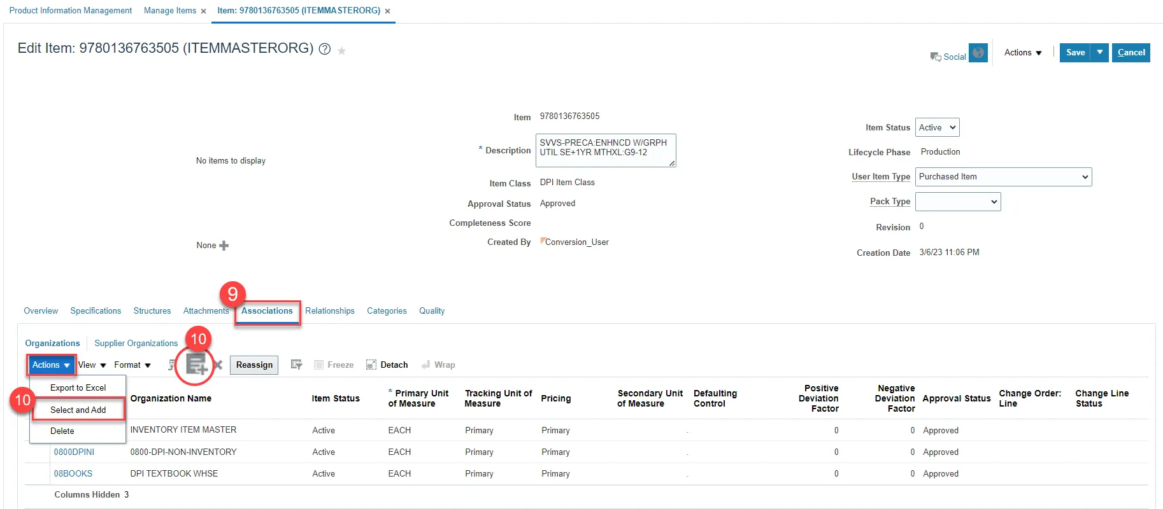Click the delete X icon in table toolbar
This screenshot has height=509, width=1163.
coord(218,365)
